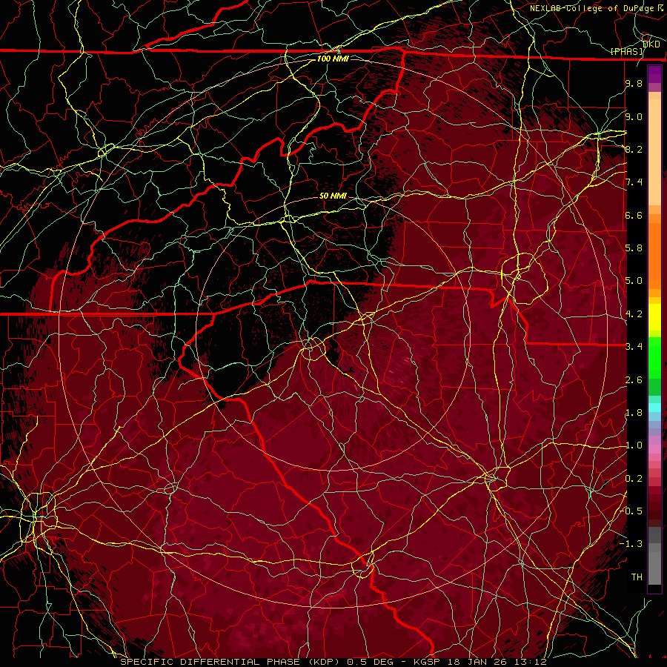667x667 pixels.
Task: Click the 4.2 scale value
Action: [x=634, y=314]
